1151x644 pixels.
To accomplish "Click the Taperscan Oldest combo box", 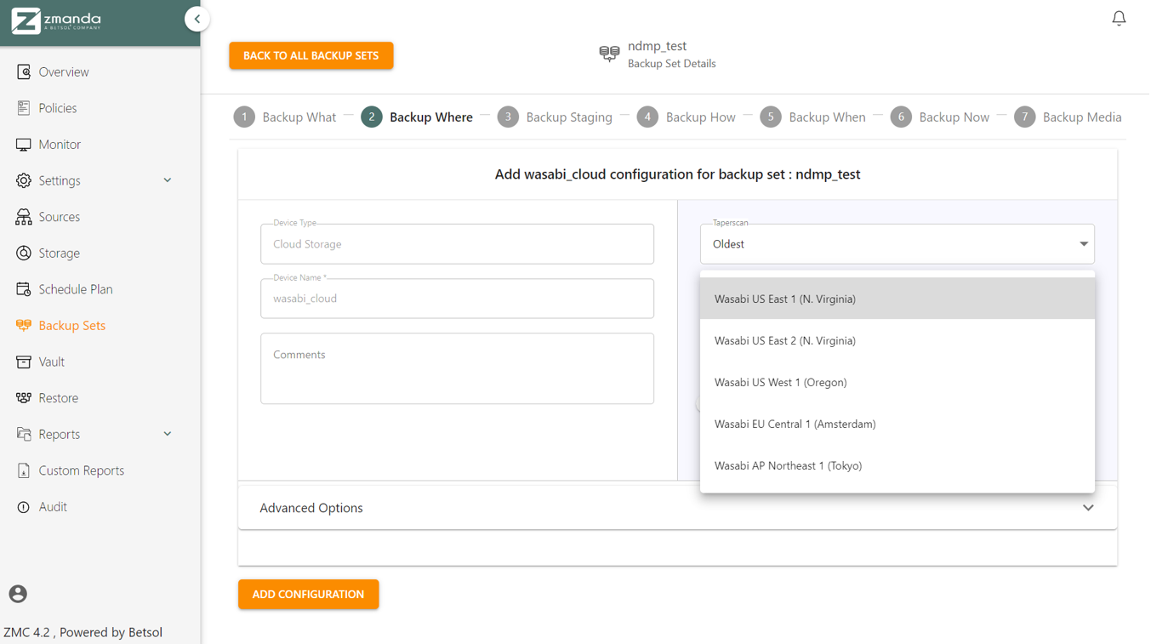I will click(897, 244).
